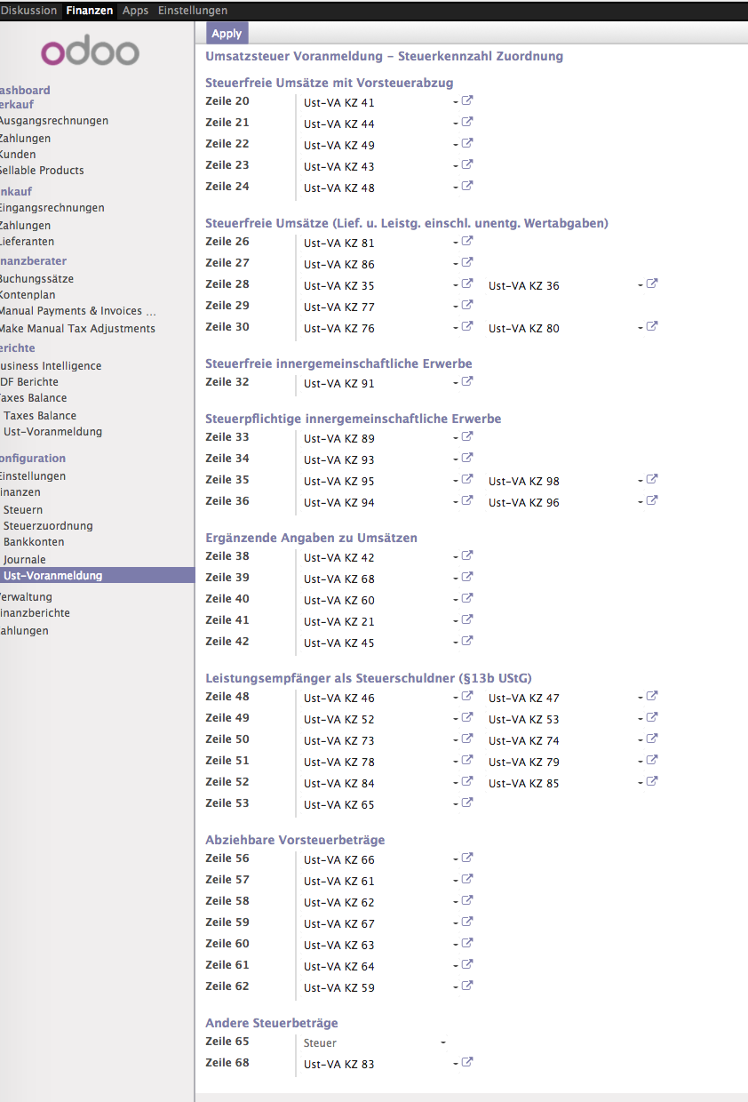Open Ust-VA KZ 91 record link icon
Image resolution: width=748 pixels, height=1102 pixels.
(x=466, y=381)
